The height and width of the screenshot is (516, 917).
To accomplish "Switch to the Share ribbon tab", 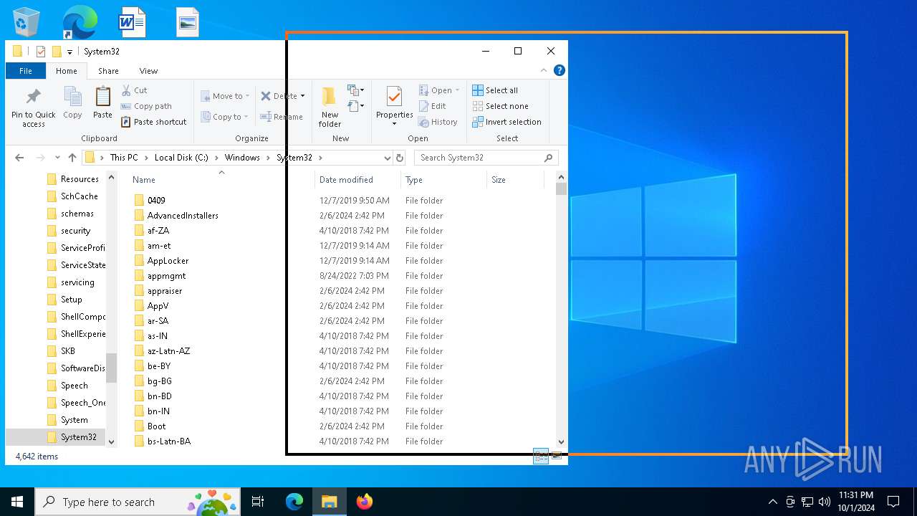I will point(108,71).
